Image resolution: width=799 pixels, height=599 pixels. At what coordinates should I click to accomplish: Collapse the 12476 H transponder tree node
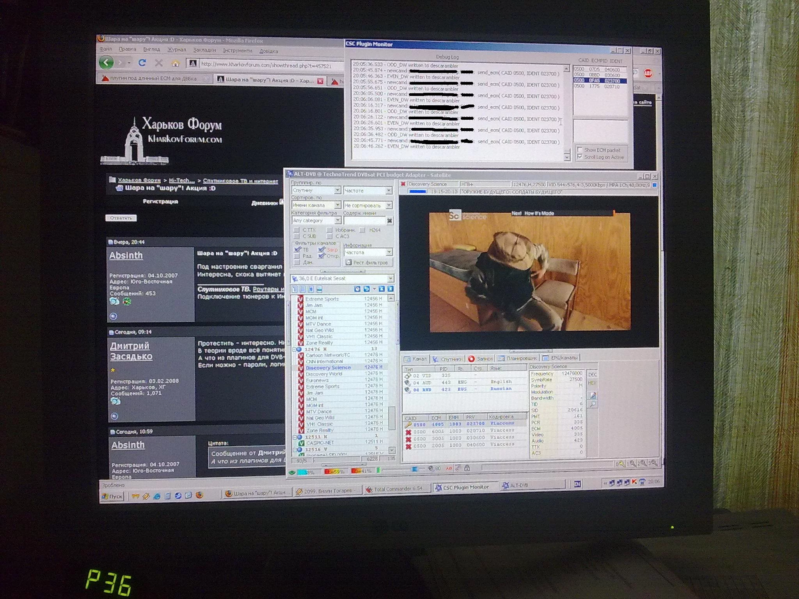click(x=295, y=349)
